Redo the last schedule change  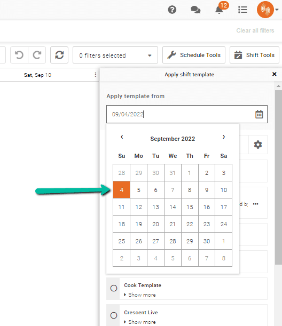click(37, 55)
